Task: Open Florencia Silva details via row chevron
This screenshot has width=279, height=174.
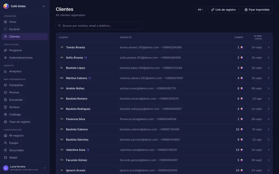Action: (269, 119)
